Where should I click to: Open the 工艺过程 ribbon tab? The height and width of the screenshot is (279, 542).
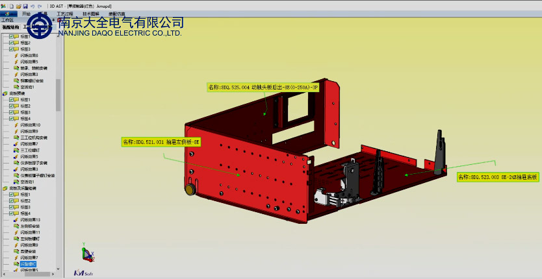click(x=65, y=13)
